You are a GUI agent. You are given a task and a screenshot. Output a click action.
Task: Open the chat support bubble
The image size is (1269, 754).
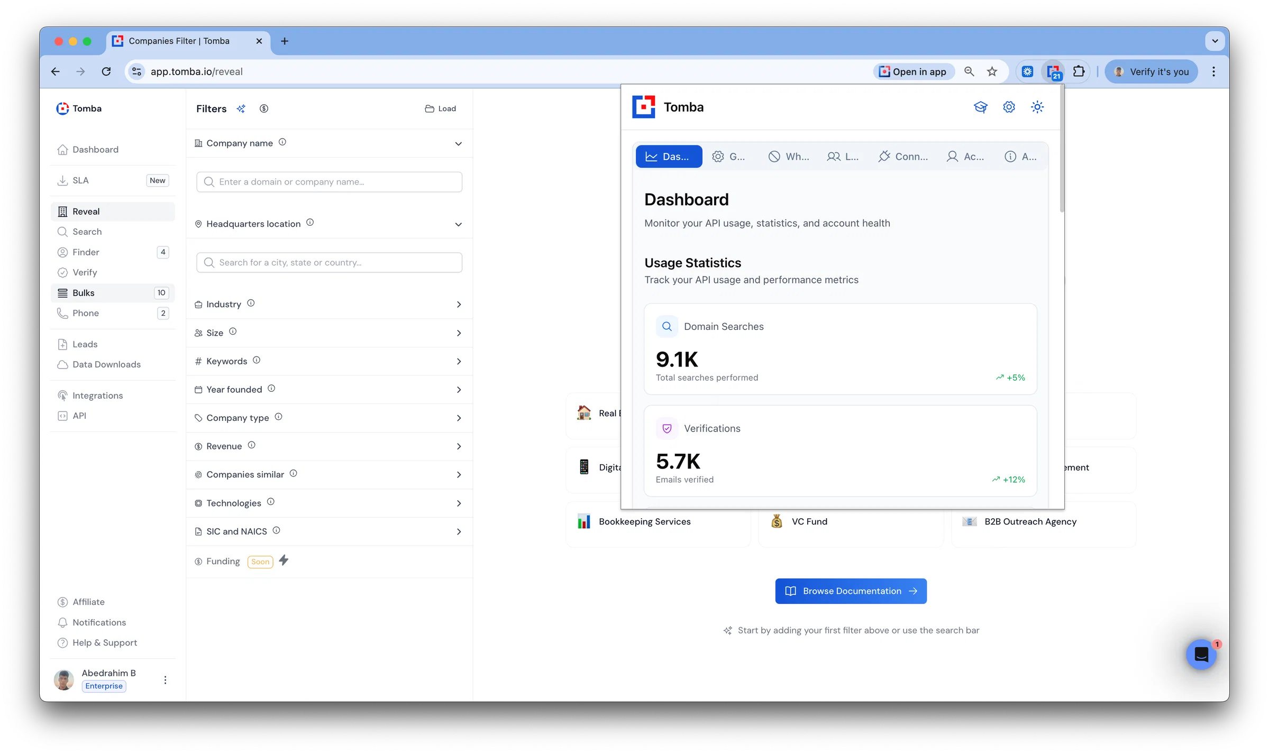(1201, 655)
